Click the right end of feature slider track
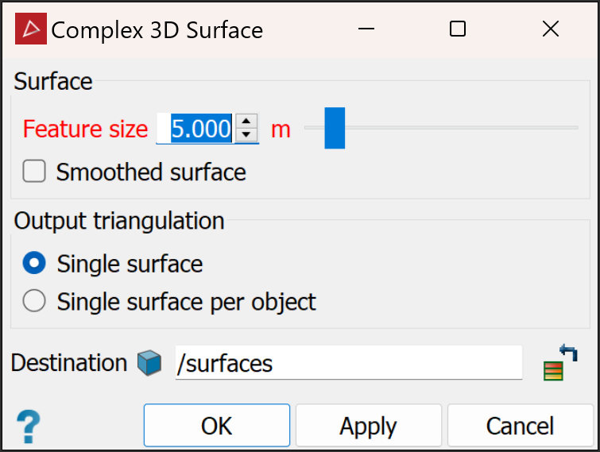600x452 pixels. tap(574, 128)
